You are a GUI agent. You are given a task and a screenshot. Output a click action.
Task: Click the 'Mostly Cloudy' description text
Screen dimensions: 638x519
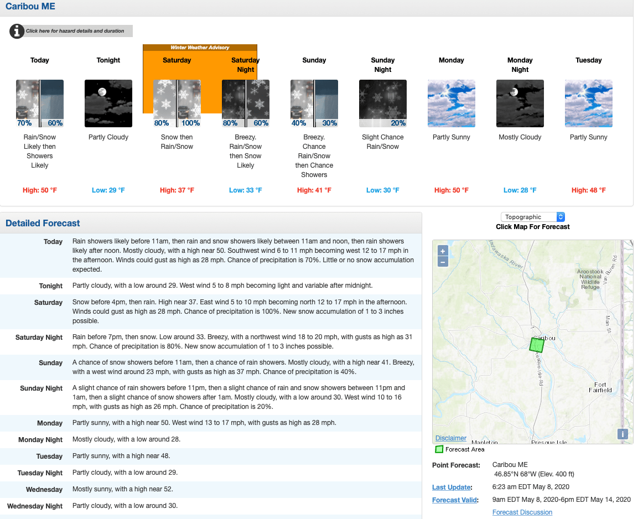click(520, 137)
